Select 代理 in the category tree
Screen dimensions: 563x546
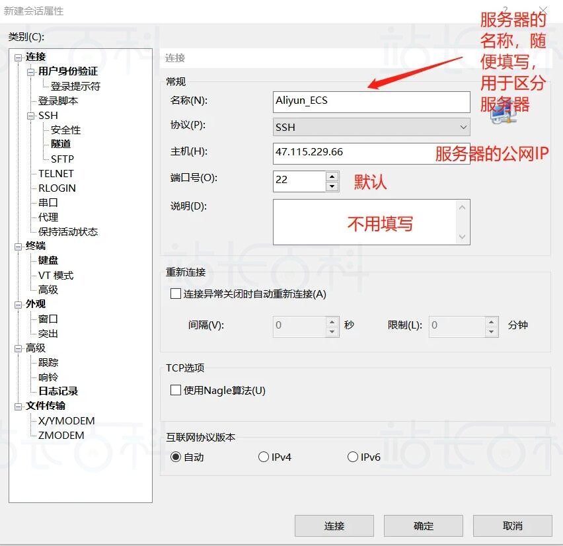coord(48,217)
